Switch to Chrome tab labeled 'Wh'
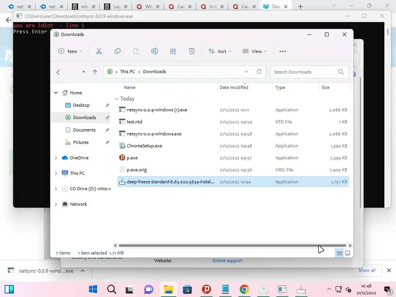Screen dimensions: 396x297 click(148, 7)
